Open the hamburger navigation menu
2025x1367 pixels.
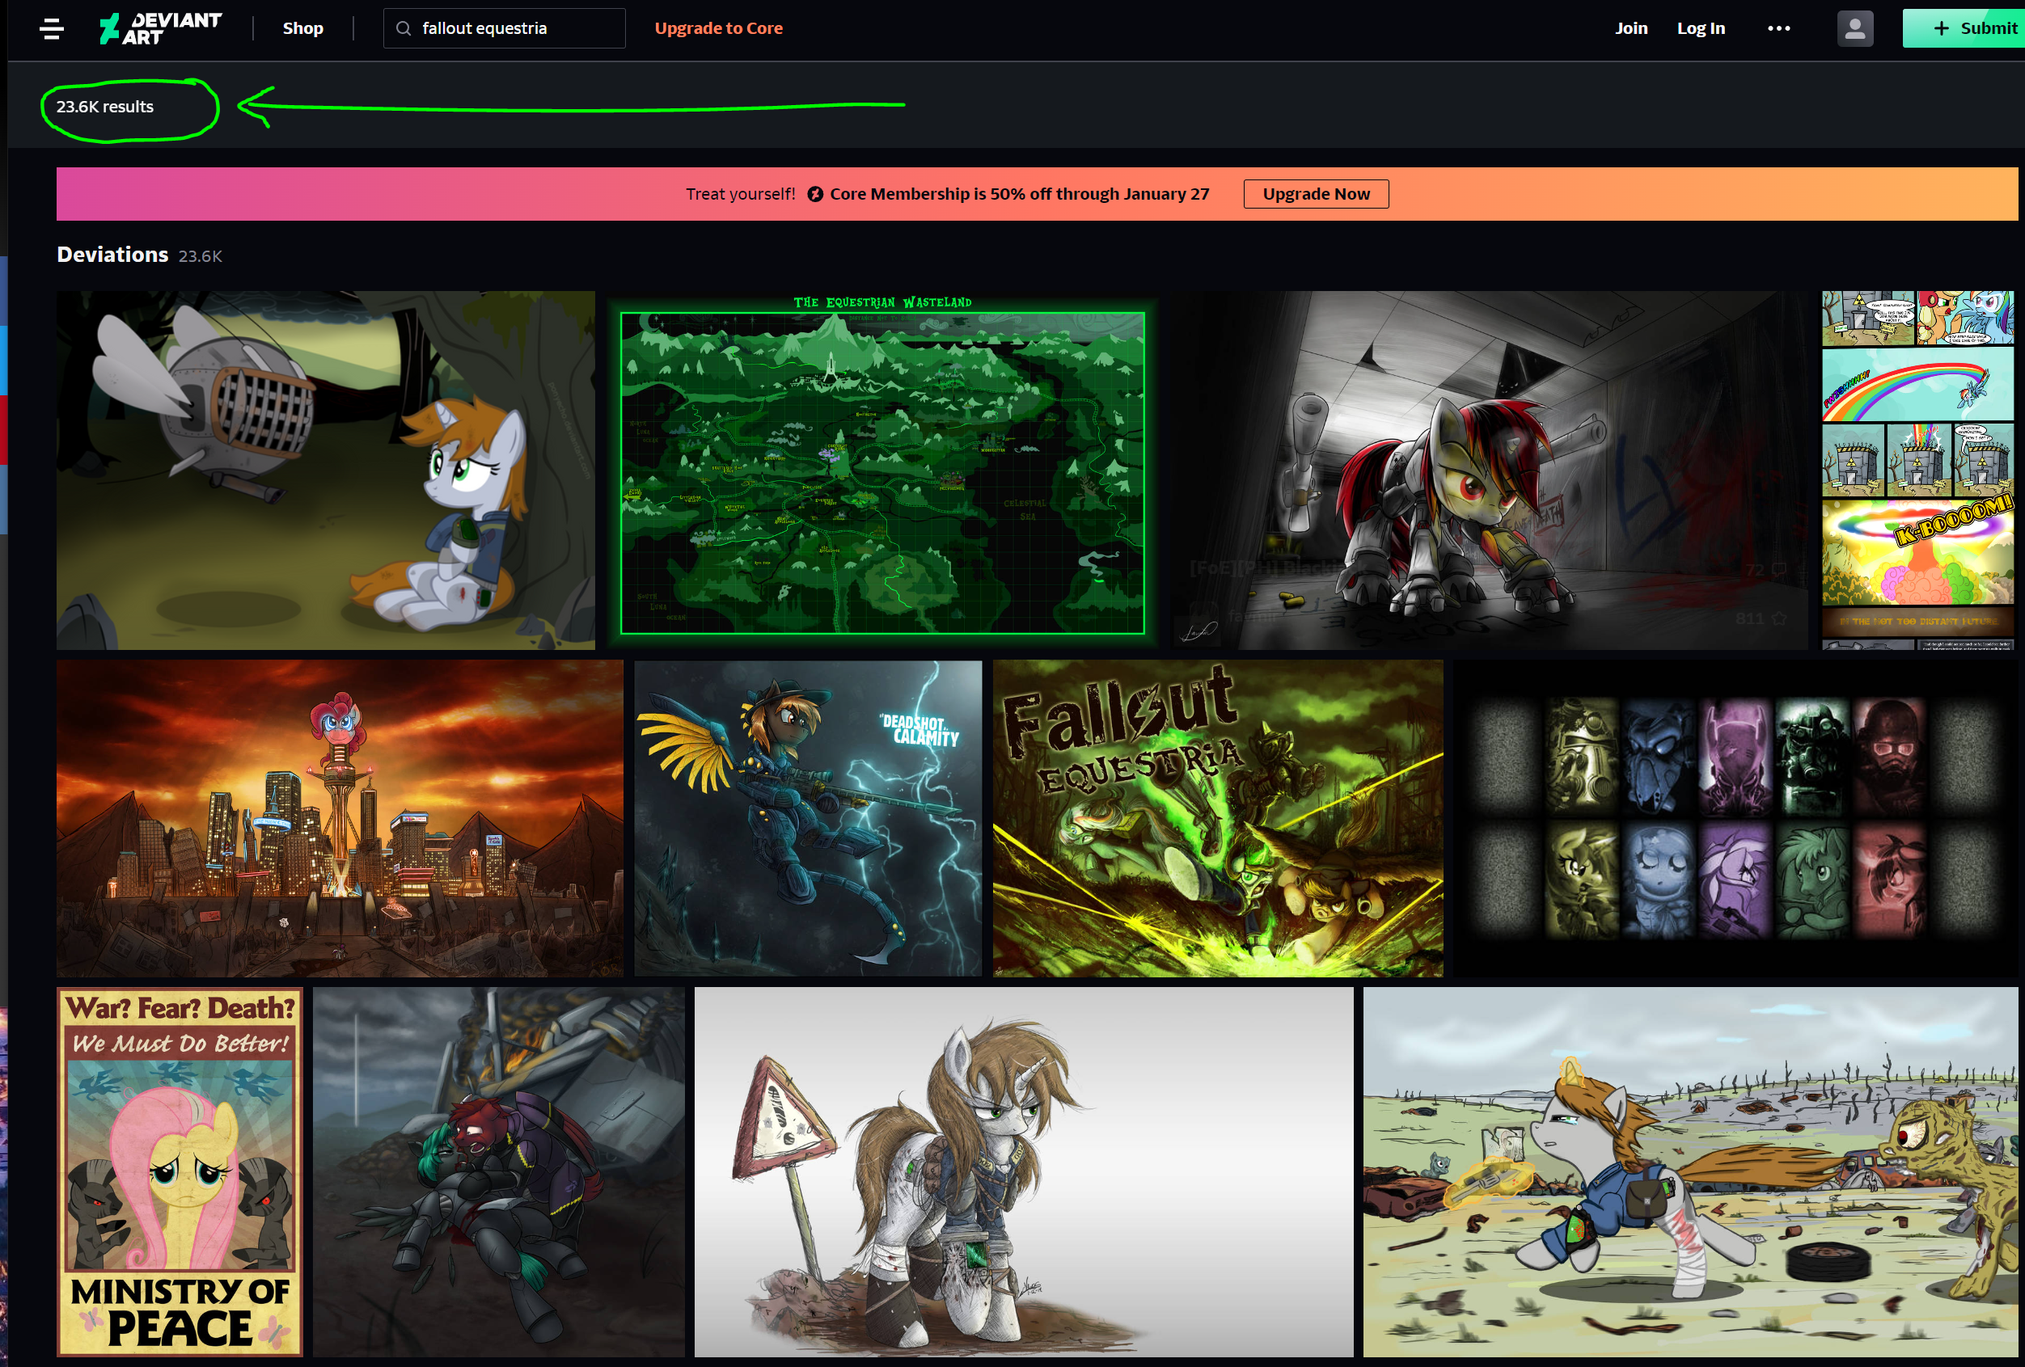[52, 29]
